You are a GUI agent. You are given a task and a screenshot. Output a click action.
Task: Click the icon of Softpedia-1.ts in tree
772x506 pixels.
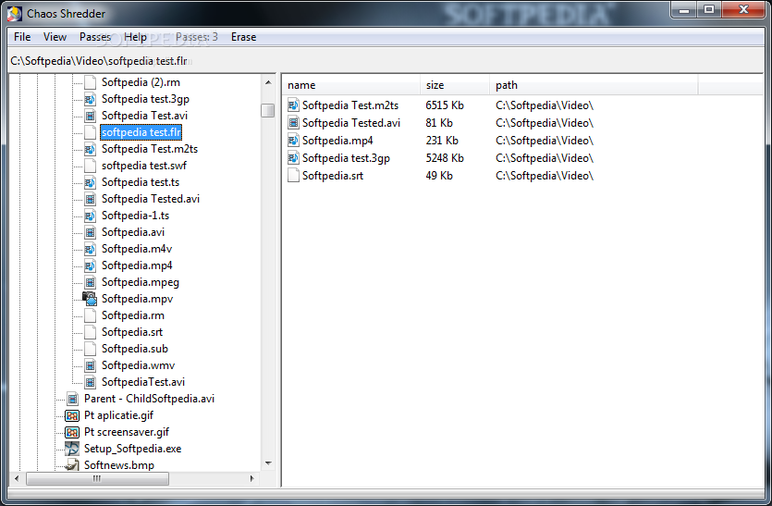90,216
